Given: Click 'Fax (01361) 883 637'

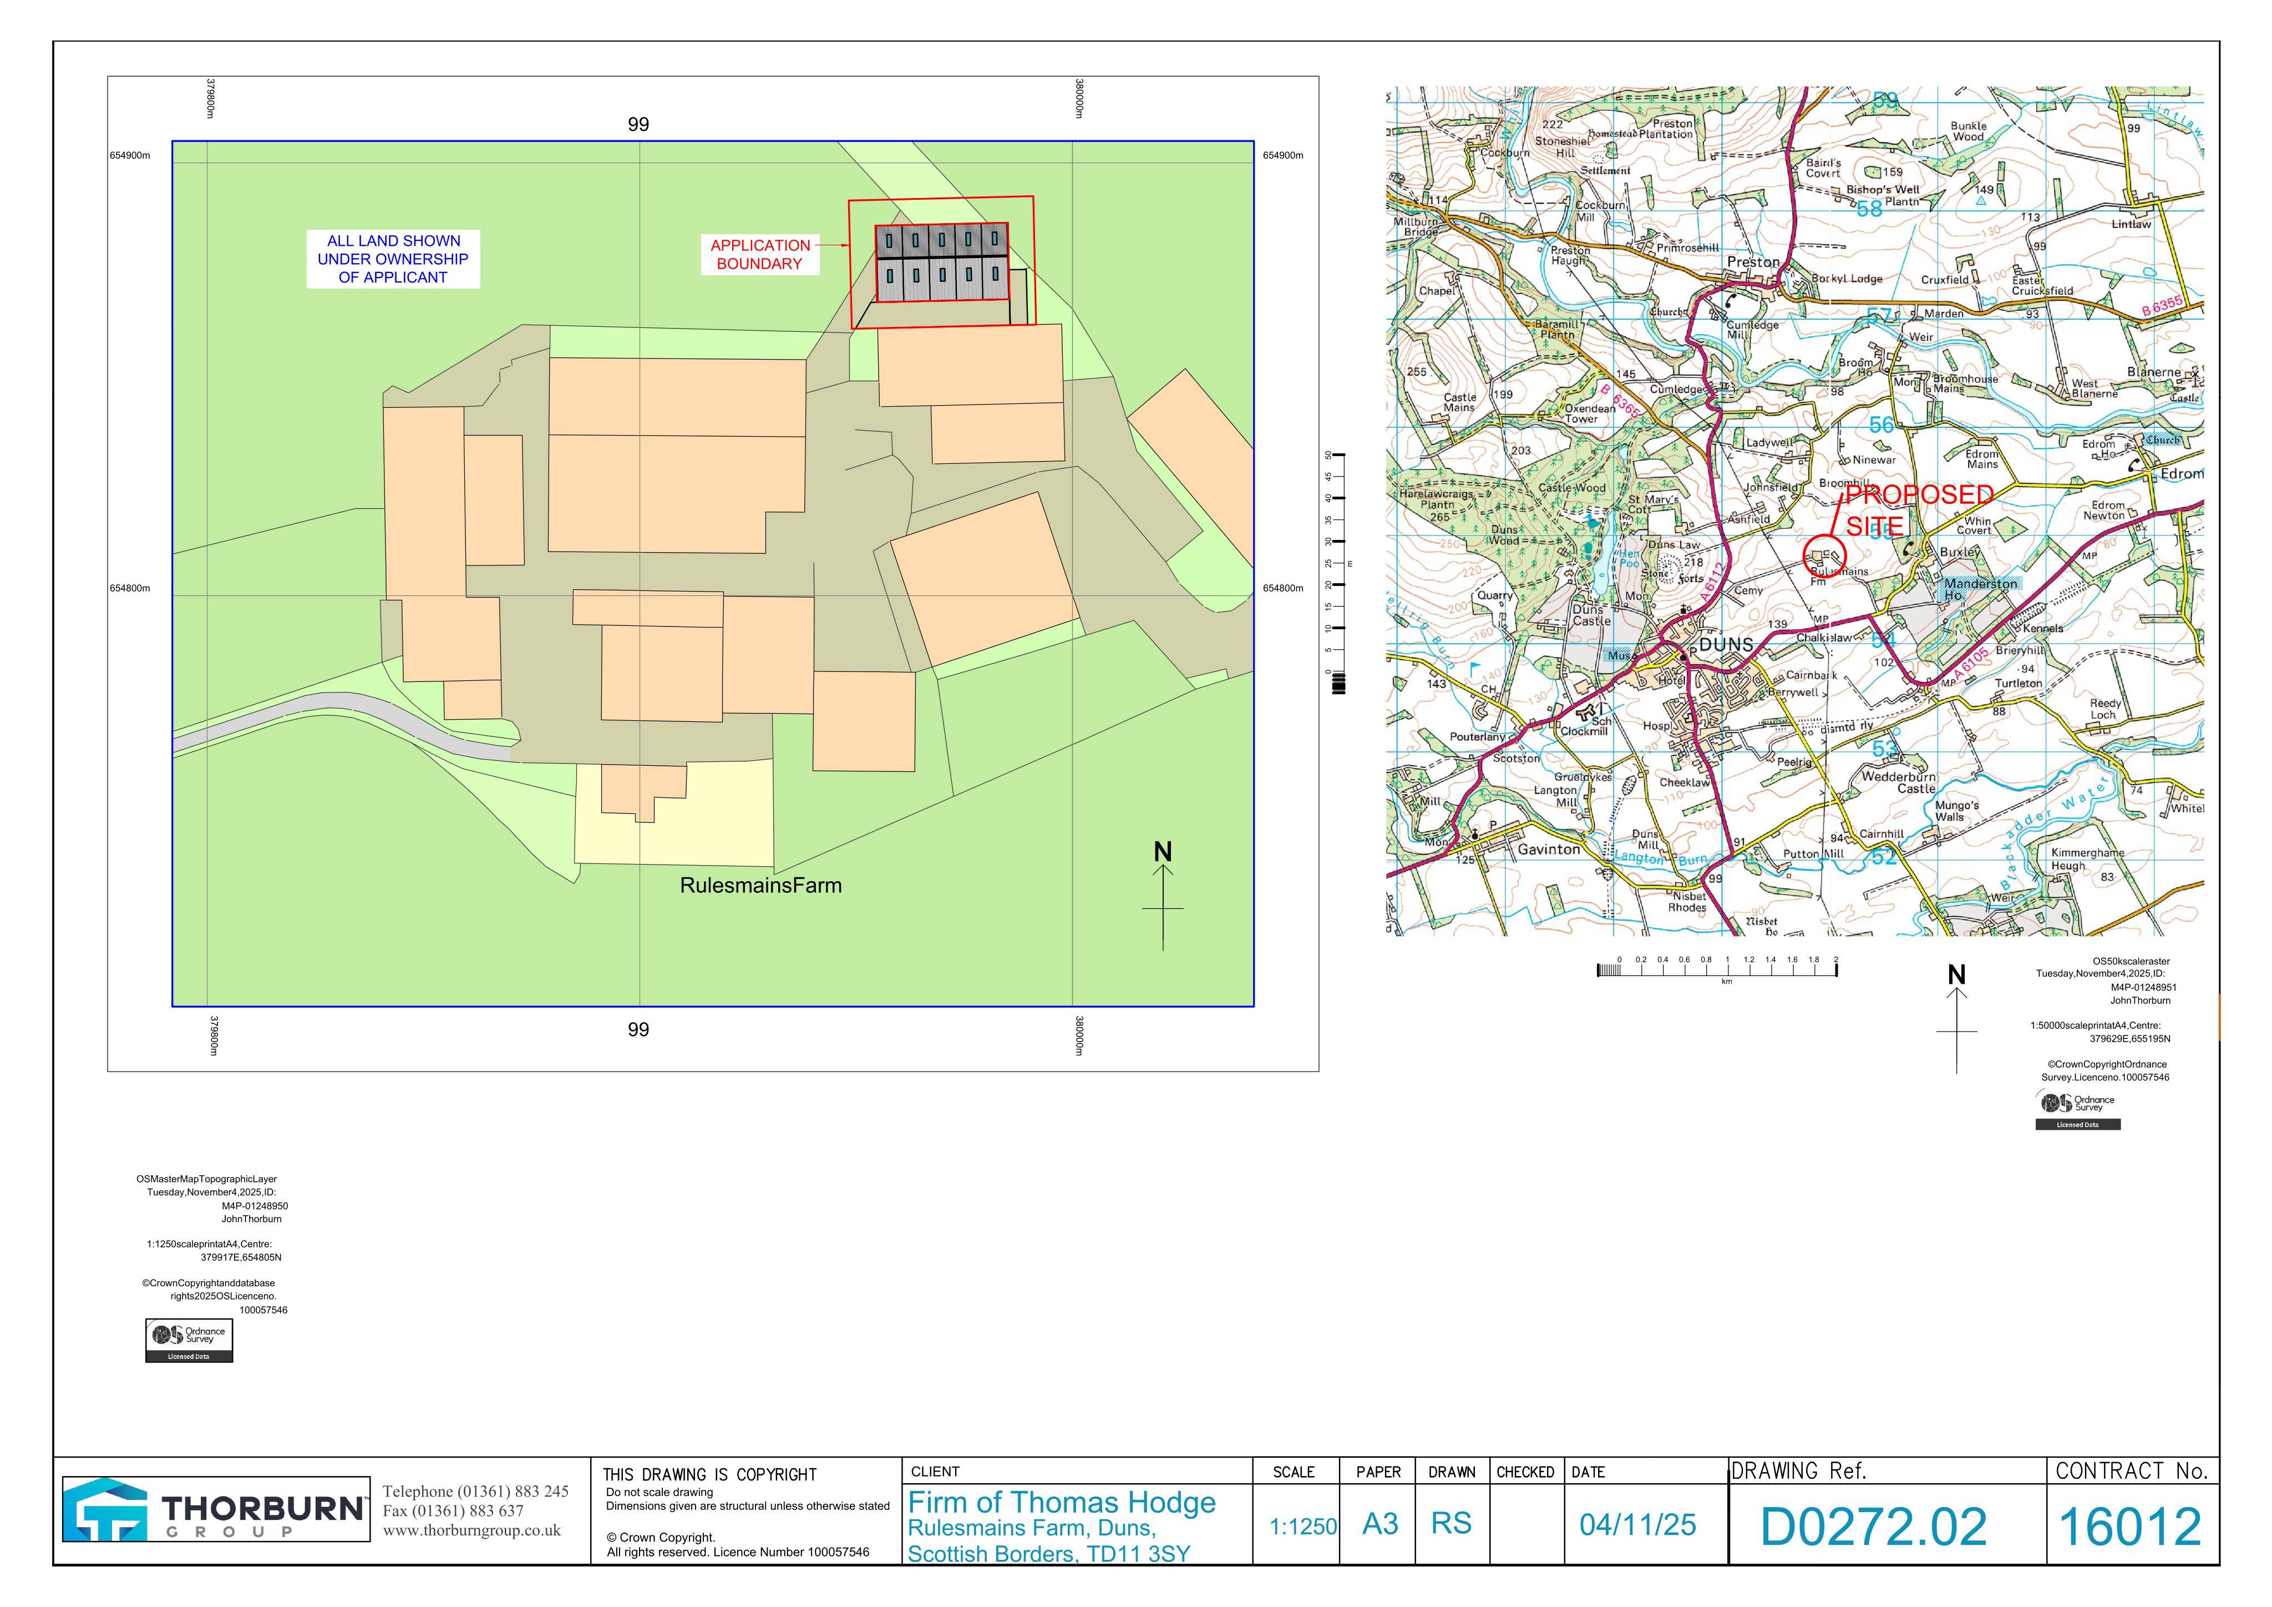Looking at the screenshot, I should pyautogui.click(x=453, y=1510).
